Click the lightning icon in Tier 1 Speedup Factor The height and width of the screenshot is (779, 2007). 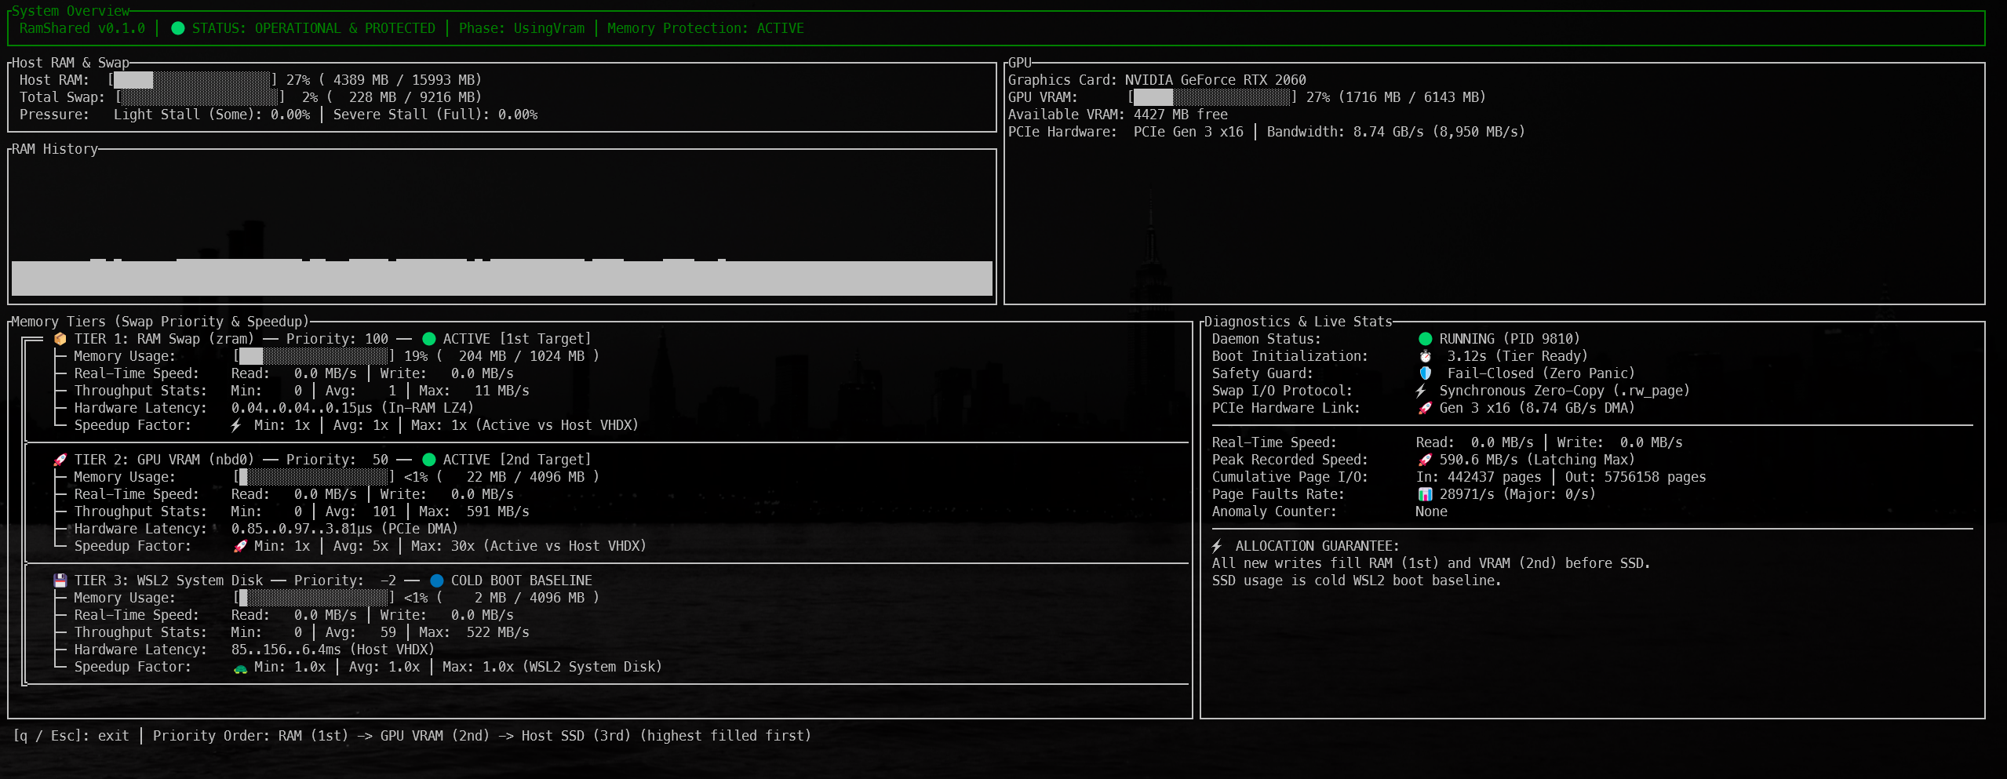(x=235, y=425)
